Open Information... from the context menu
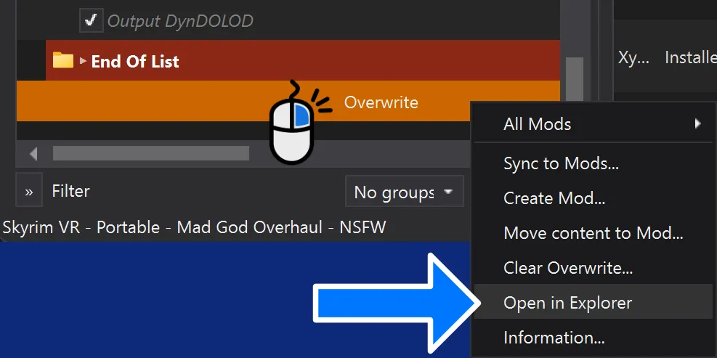The width and height of the screenshot is (717, 358). (554, 338)
